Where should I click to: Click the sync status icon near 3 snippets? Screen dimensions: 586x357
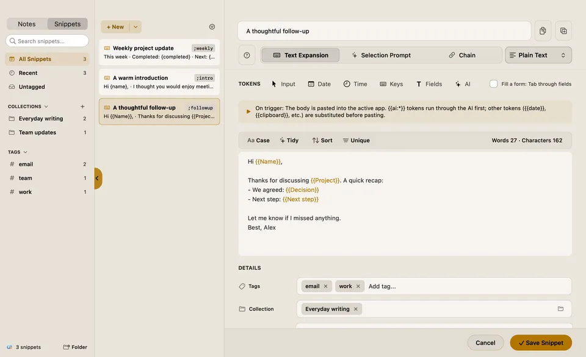[x=9, y=347]
